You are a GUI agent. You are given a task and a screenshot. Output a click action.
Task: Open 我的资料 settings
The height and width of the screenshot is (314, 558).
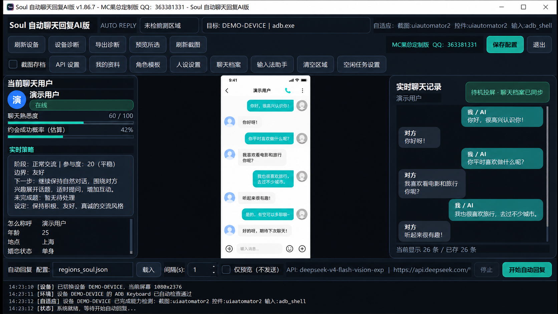[108, 64]
